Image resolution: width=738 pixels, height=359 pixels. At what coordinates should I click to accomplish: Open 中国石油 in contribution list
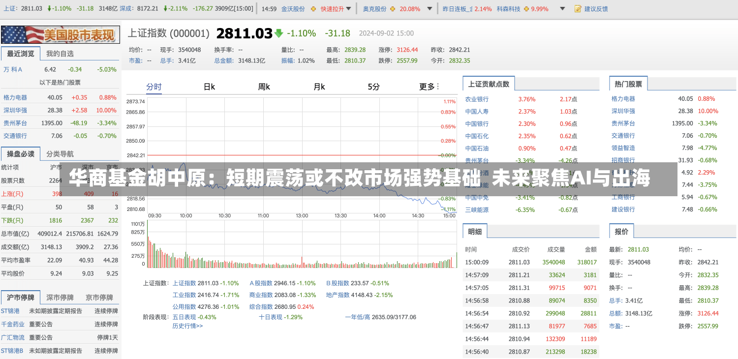coord(477,148)
